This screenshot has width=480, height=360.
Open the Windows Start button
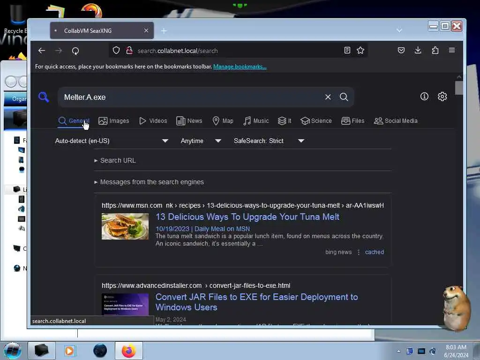click(x=13, y=351)
